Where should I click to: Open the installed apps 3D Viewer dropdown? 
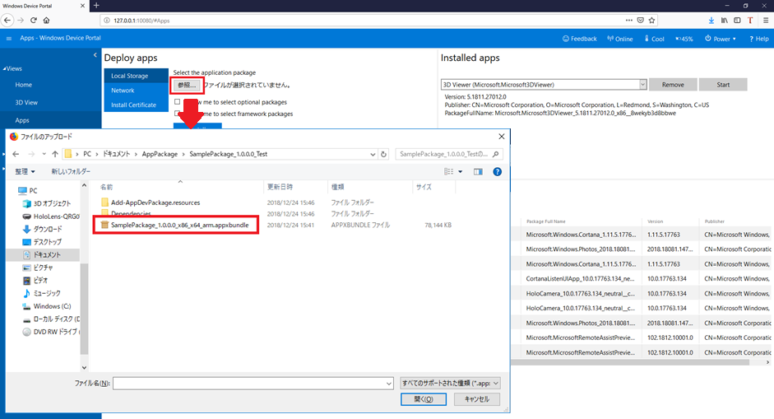pyautogui.click(x=544, y=85)
